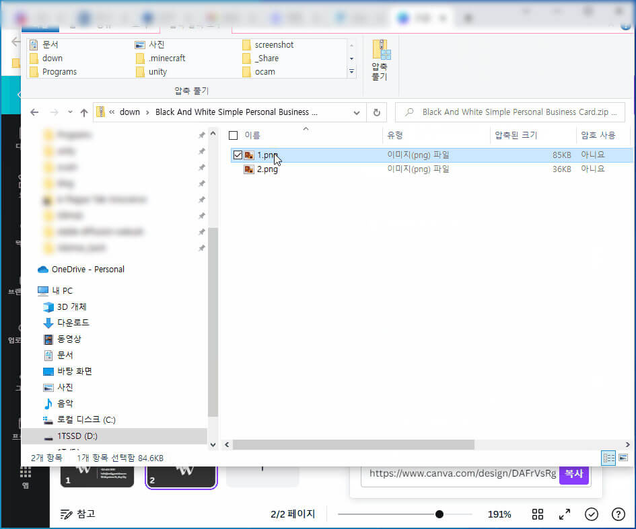The height and width of the screenshot is (529, 636).
Task: Click the search box for the zip
Action: (x=510, y=112)
